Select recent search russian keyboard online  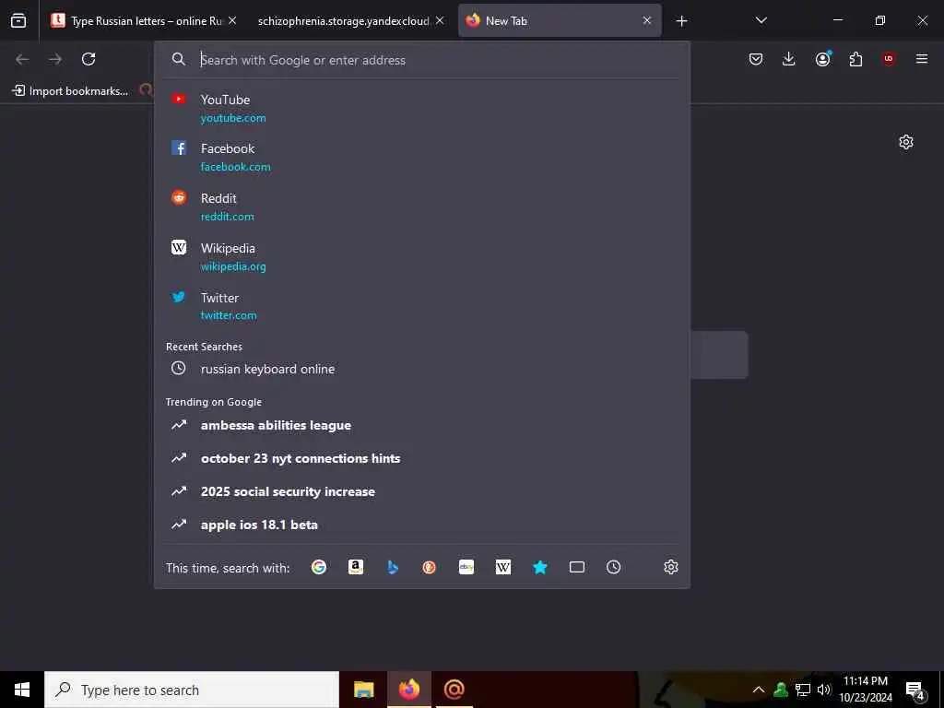tap(422, 369)
